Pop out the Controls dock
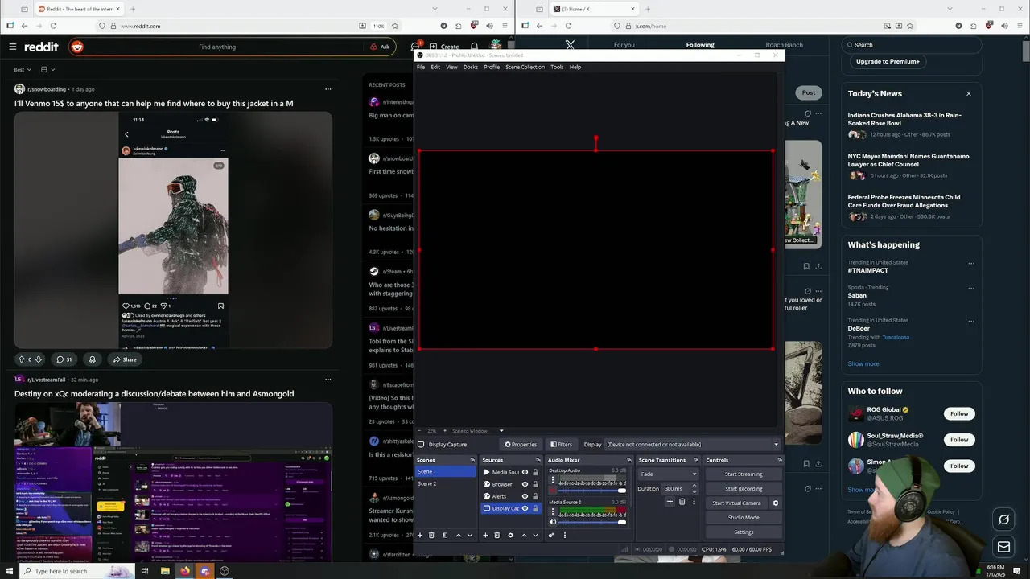This screenshot has height=579, width=1030. [x=780, y=460]
